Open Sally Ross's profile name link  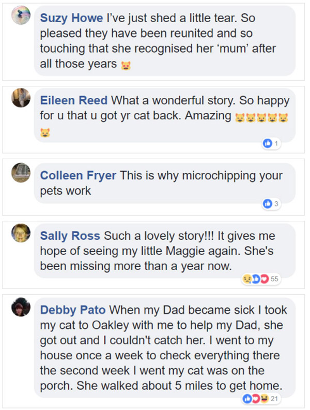coord(70,236)
